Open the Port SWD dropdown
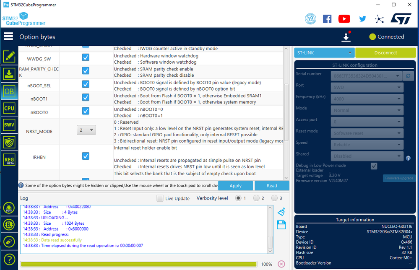Image resolution: width=419 pixels, height=270 pixels. click(367, 87)
